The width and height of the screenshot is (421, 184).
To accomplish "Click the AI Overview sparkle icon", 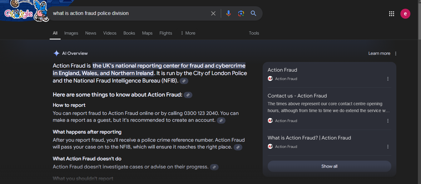I will tap(56, 53).
